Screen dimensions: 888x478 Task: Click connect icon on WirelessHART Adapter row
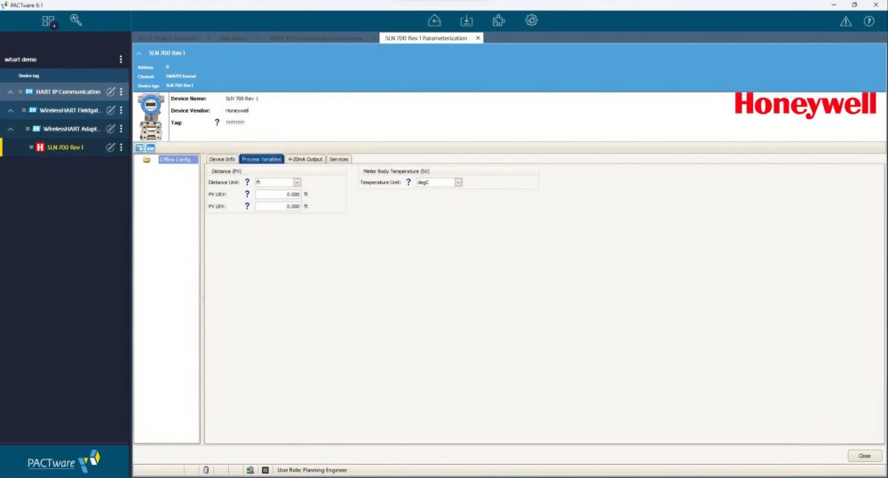coord(110,129)
